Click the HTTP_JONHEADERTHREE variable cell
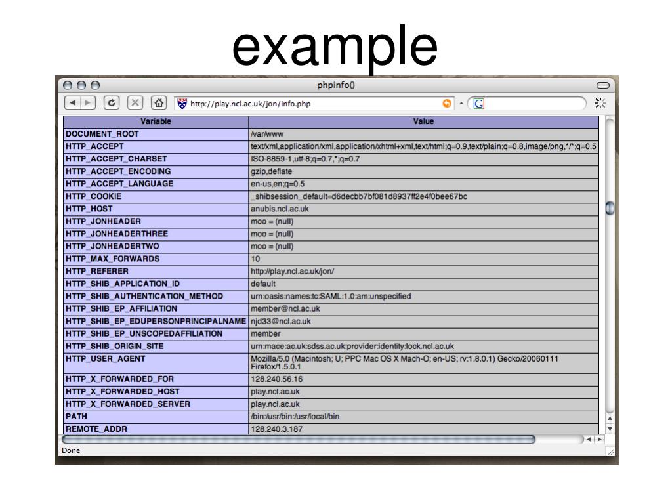The height and width of the screenshot is (504, 672). pos(156,234)
